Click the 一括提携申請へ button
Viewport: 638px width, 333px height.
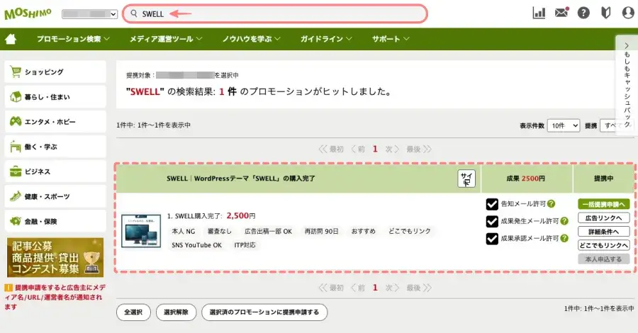pyautogui.click(x=604, y=204)
